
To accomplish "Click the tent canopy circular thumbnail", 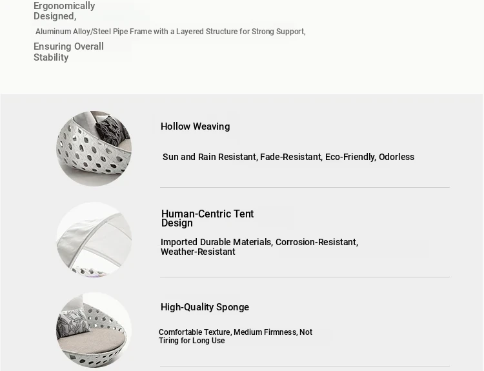I will tap(94, 239).
